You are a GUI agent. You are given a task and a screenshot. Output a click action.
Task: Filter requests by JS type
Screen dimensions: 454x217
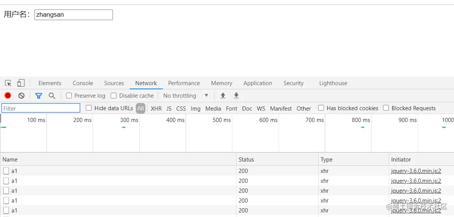point(169,109)
